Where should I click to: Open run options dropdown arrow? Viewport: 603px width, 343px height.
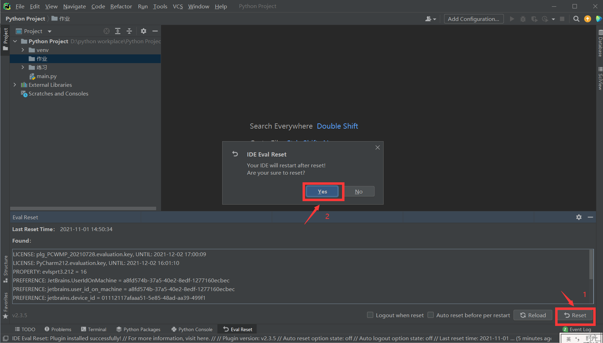(x=553, y=19)
